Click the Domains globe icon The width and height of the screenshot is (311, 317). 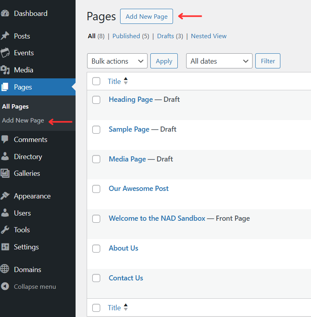(x=5, y=270)
